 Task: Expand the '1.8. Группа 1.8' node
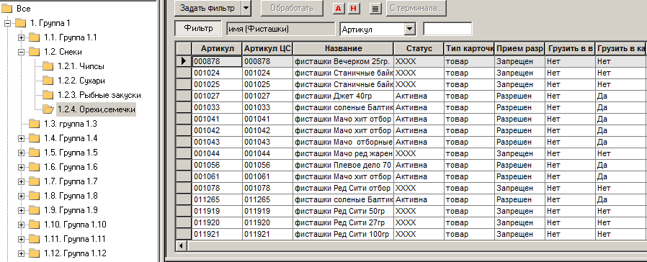[x=21, y=196]
